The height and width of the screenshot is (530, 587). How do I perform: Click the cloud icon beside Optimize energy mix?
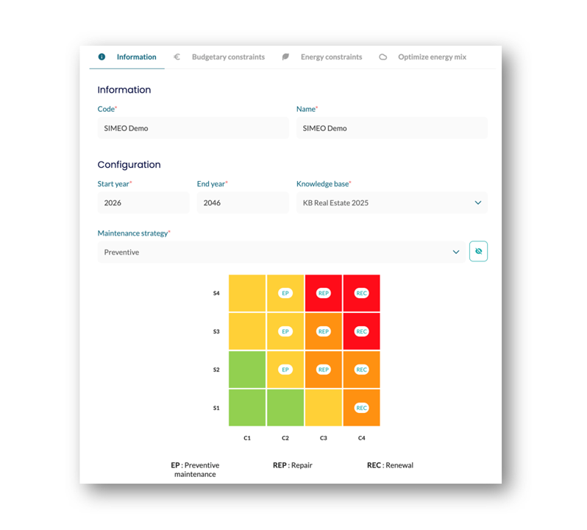click(x=383, y=57)
